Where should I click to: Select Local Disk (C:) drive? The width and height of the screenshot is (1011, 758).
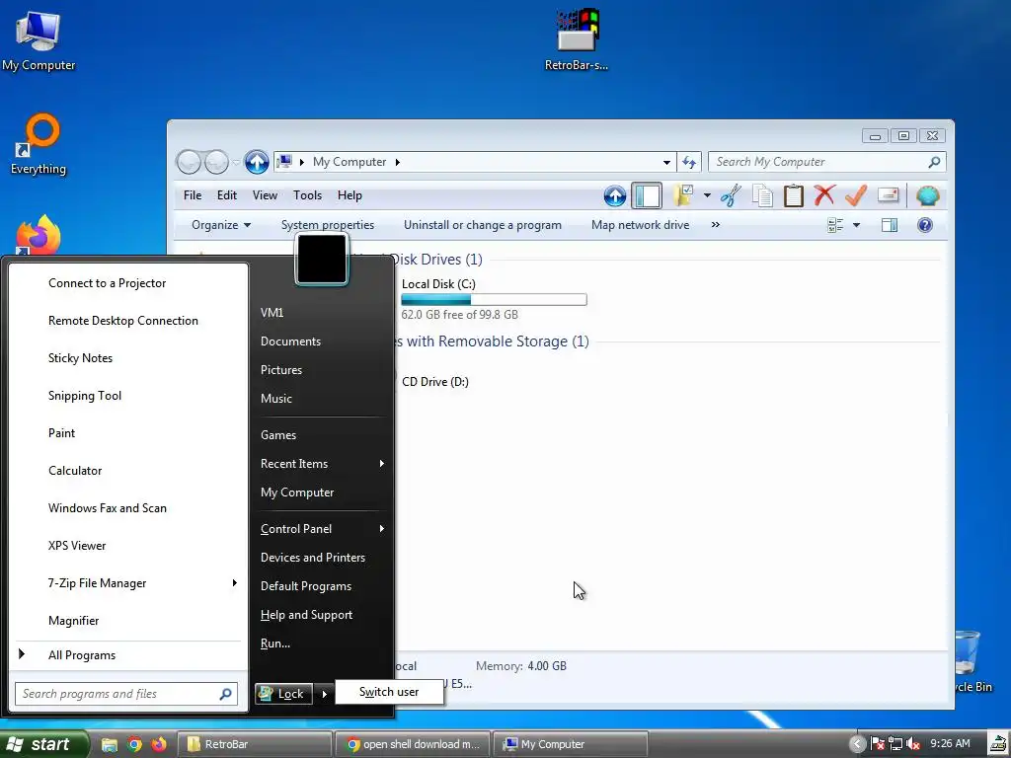tap(438, 284)
